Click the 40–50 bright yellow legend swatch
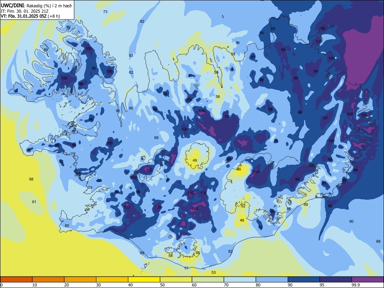The image size is (384, 288). (x=144, y=280)
